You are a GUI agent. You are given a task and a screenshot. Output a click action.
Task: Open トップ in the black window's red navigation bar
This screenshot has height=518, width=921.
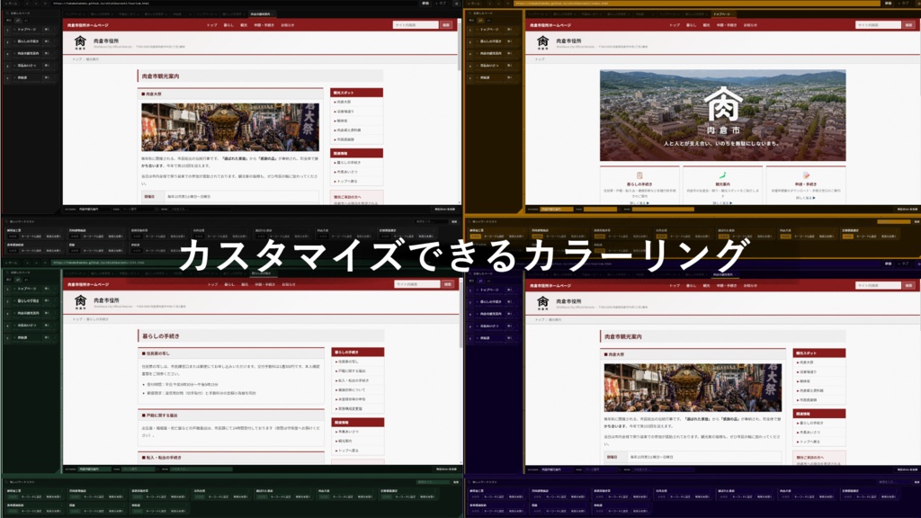click(212, 25)
